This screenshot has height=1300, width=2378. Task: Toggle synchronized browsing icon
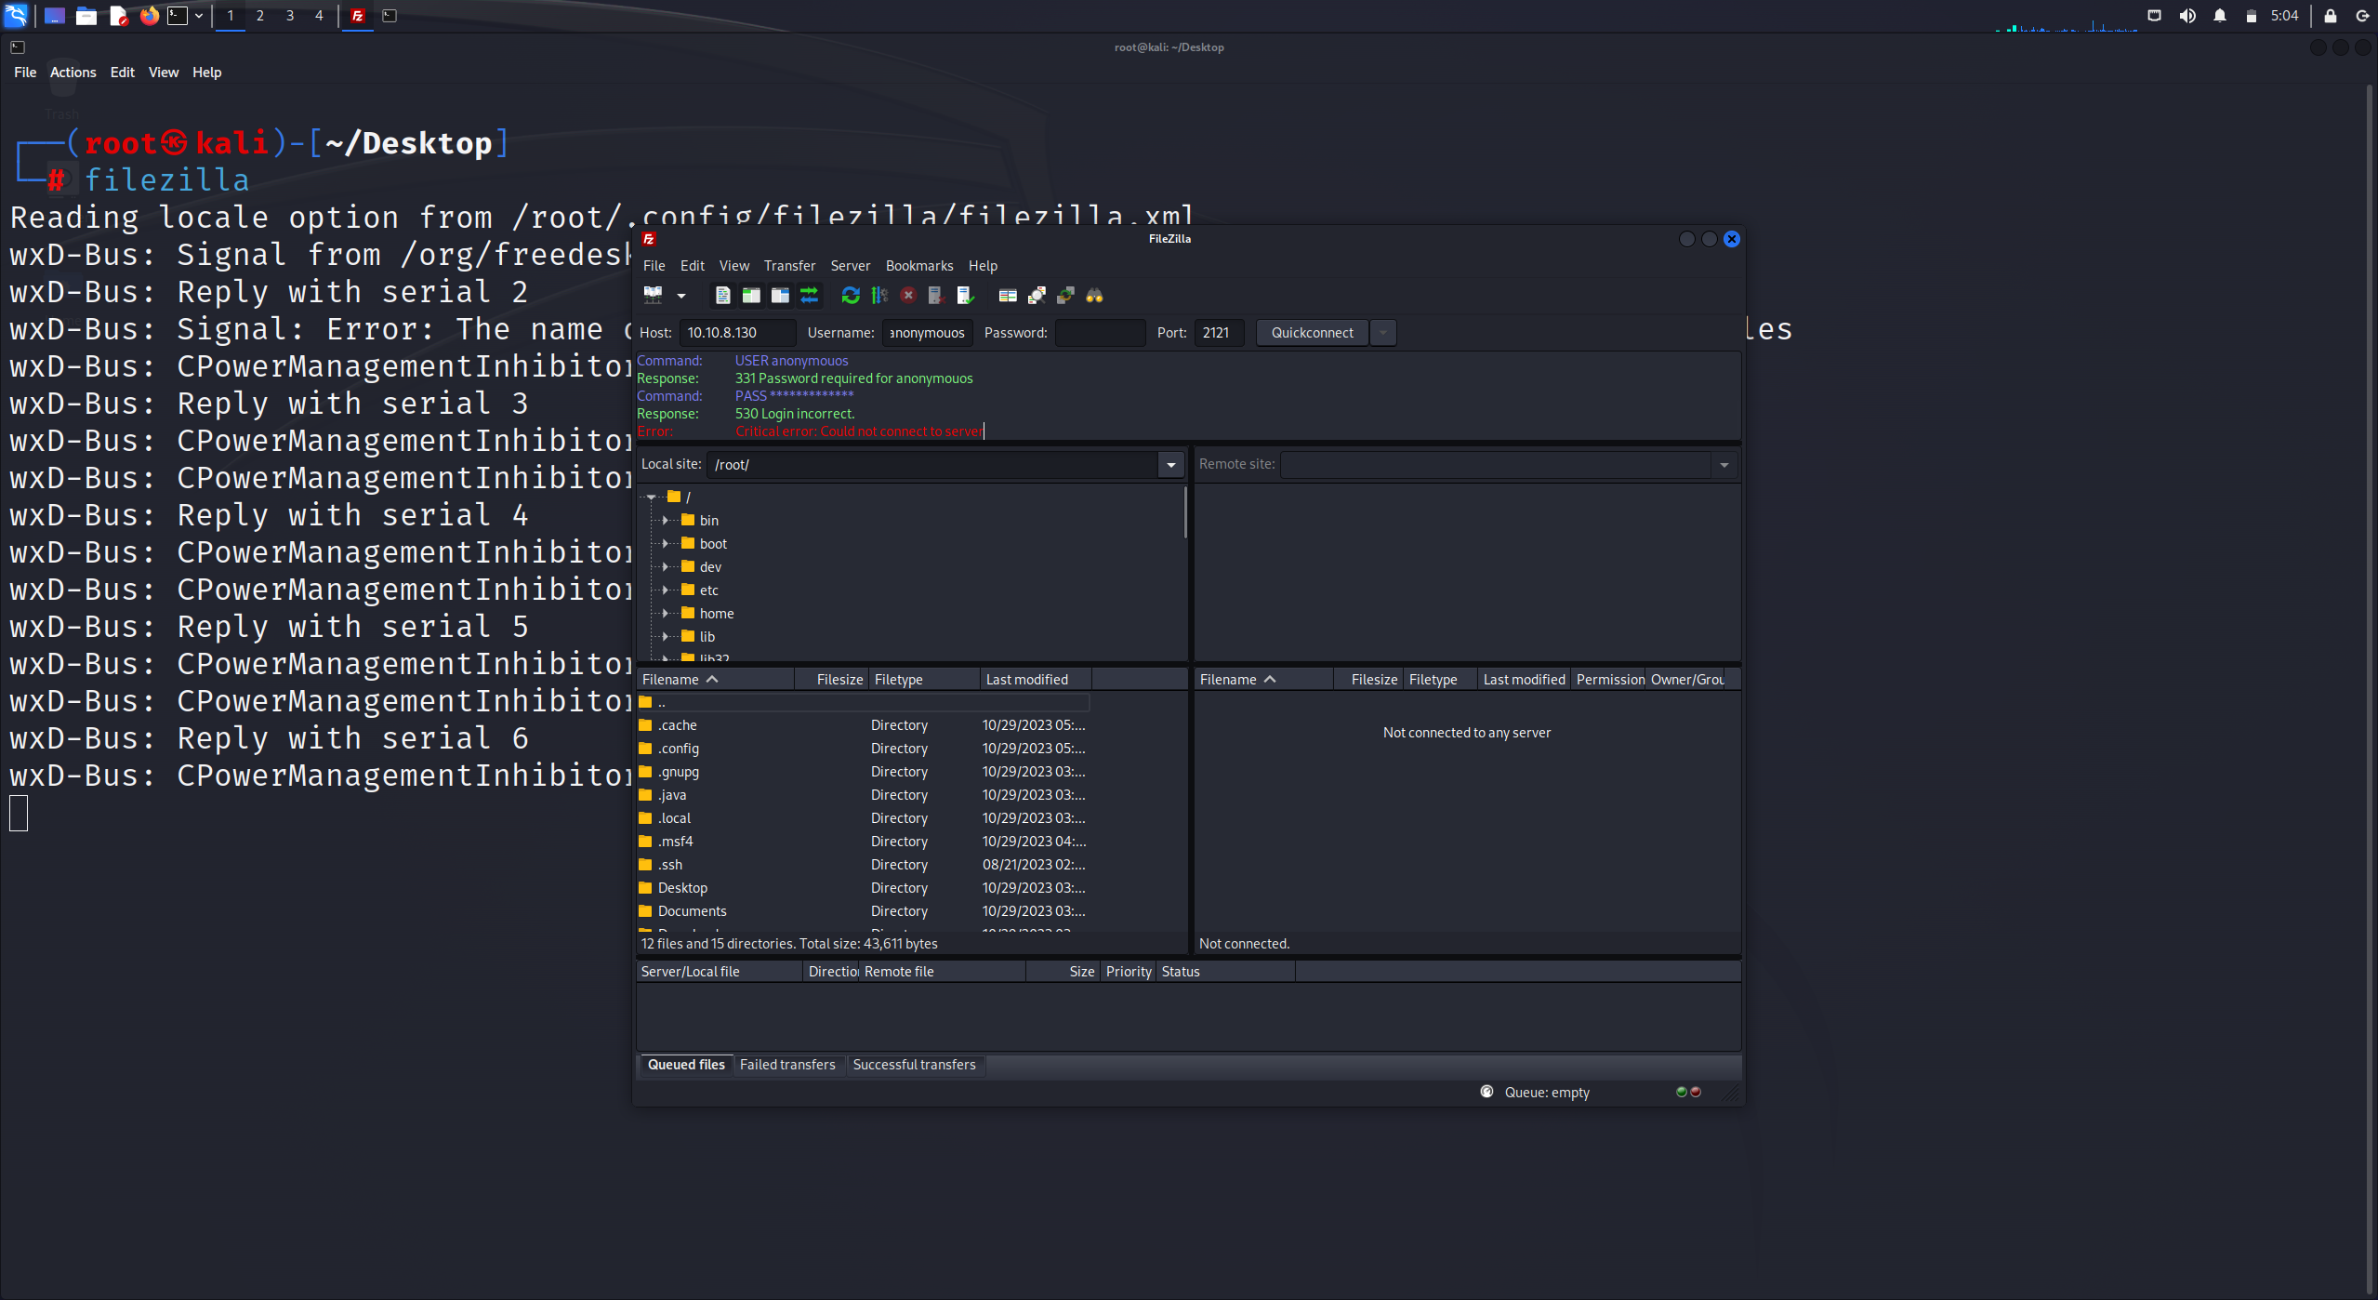coord(1065,296)
